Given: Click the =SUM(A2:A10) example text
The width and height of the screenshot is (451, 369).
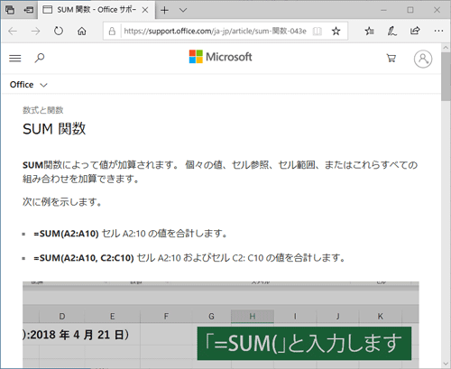Looking at the screenshot, I should pos(66,234).
